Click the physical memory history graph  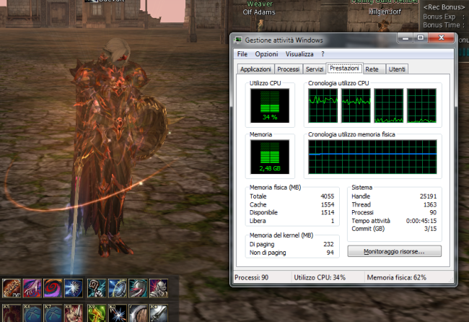coord(372,158)
